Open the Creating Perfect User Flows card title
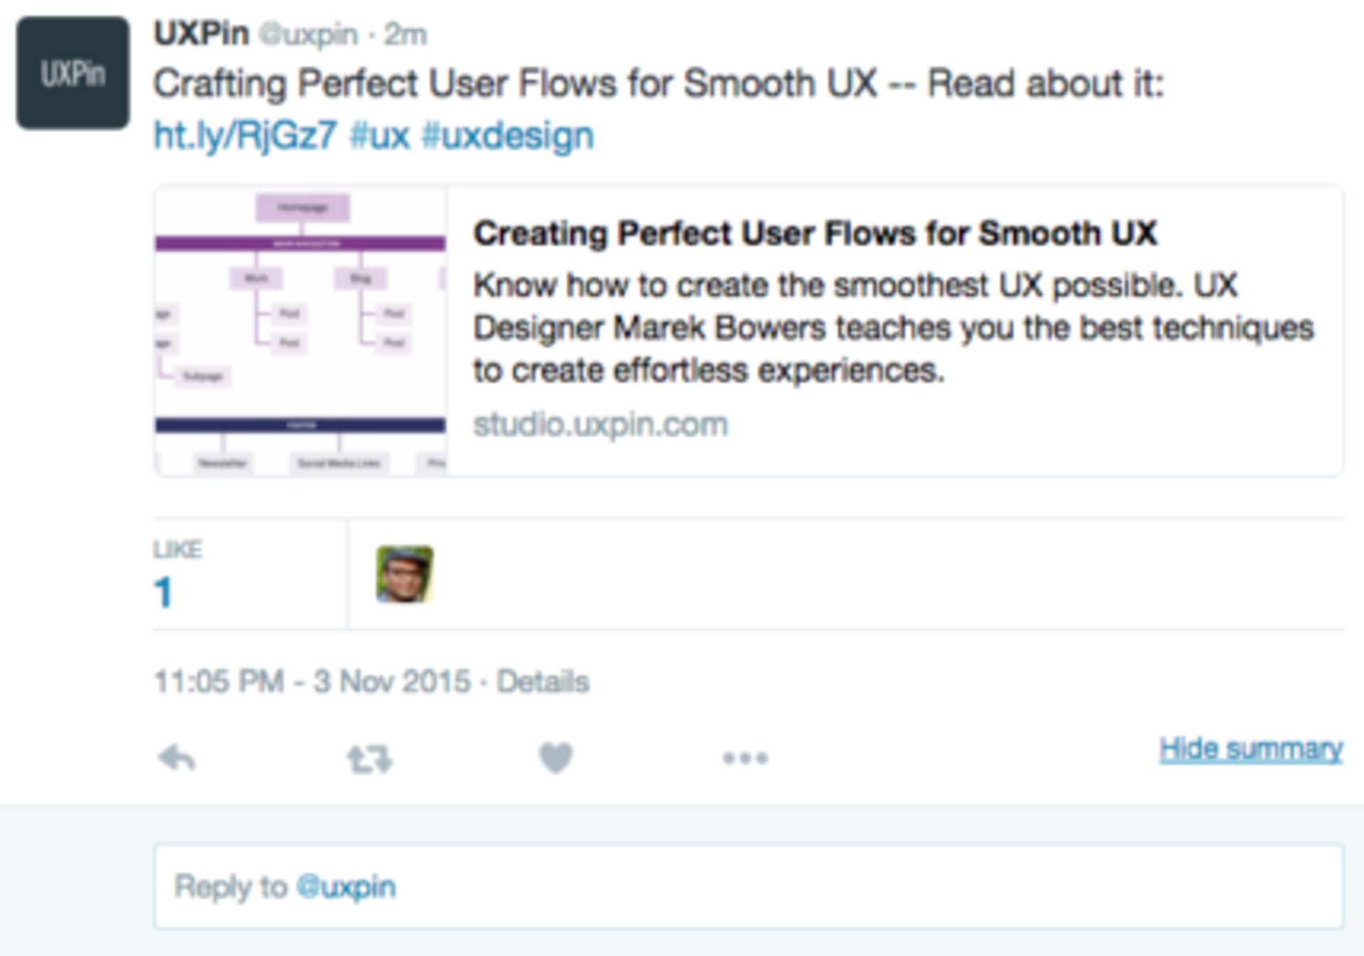The height and width of the screenshot is (956, 1364). pos(815,233)
